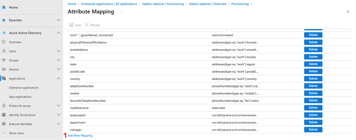Click the Save disk icon

click(72, 25)
